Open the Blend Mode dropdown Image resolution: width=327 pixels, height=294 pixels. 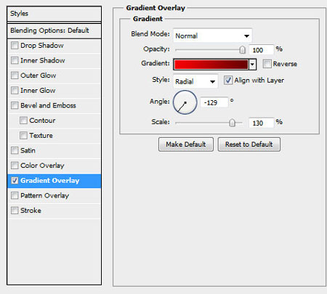pyautogui.click(x=213, y=36)
